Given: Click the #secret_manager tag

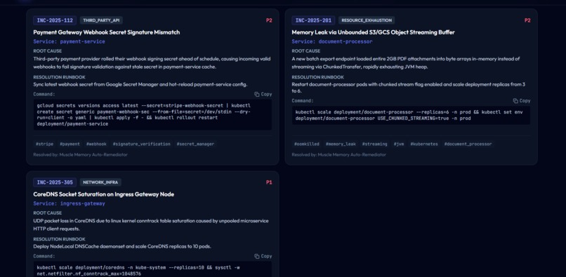Looking at the screenshot, I should 195,144.
